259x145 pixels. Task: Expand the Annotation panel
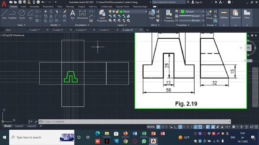tap(82, 25)
